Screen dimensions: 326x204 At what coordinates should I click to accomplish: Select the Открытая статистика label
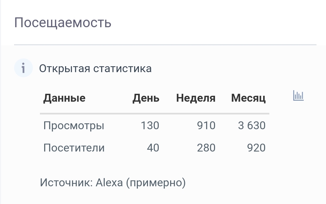point(95,68)
